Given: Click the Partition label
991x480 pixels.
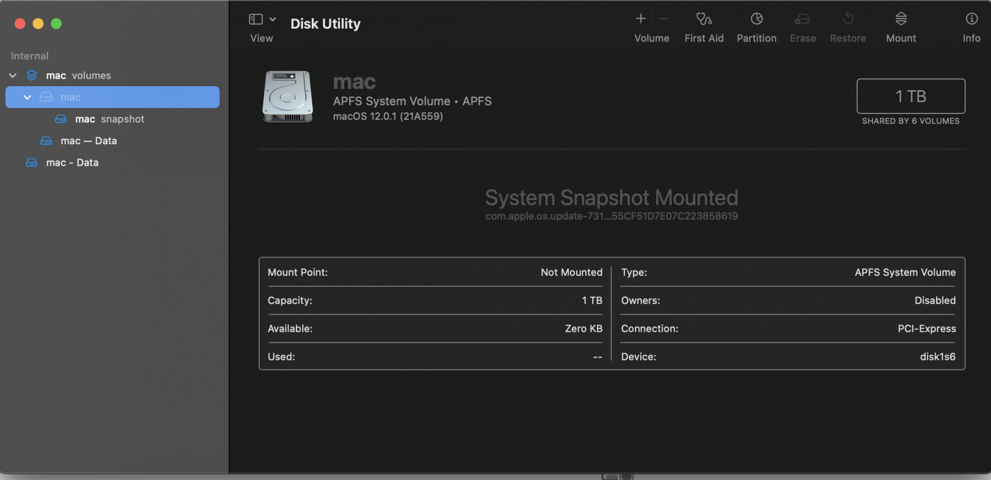Looking at the screenshot, I should 757,38.
